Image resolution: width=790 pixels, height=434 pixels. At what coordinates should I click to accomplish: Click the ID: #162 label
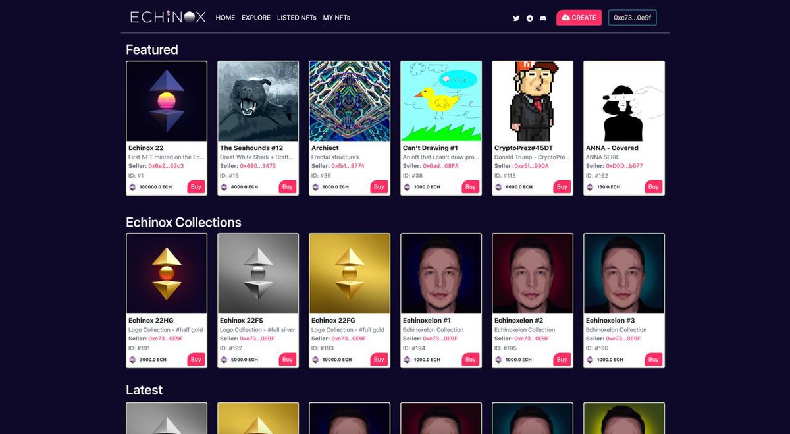[597, 176]
